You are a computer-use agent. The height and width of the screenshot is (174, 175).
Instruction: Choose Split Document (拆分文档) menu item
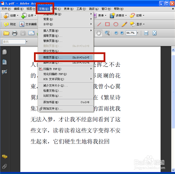coord(66,51)
